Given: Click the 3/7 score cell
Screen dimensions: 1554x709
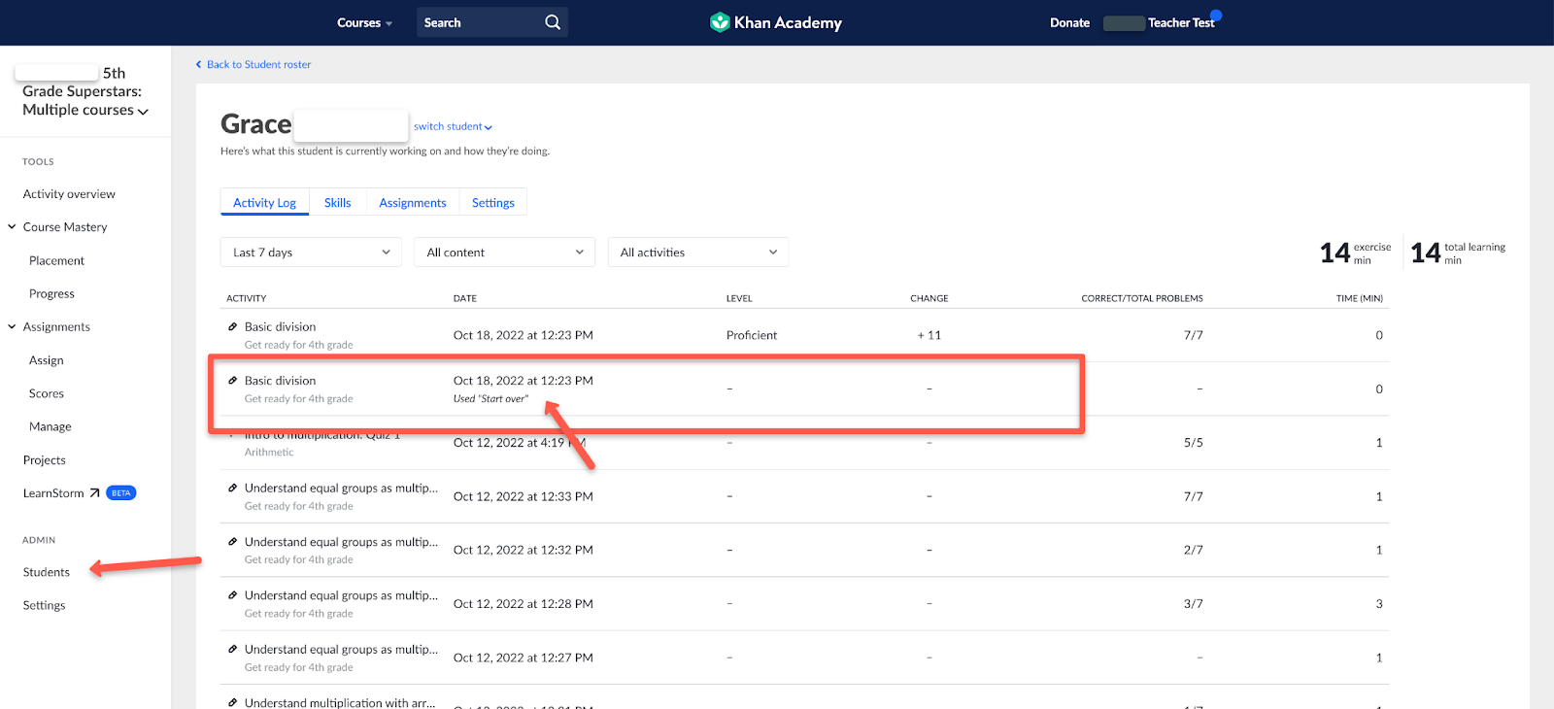Looking at the screenshot, I should [1193, 604].
